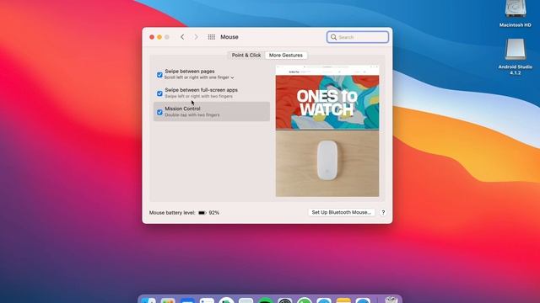Show all preferences grid icon
Screen dimensions: 540x303
click(x=212, y=37)
